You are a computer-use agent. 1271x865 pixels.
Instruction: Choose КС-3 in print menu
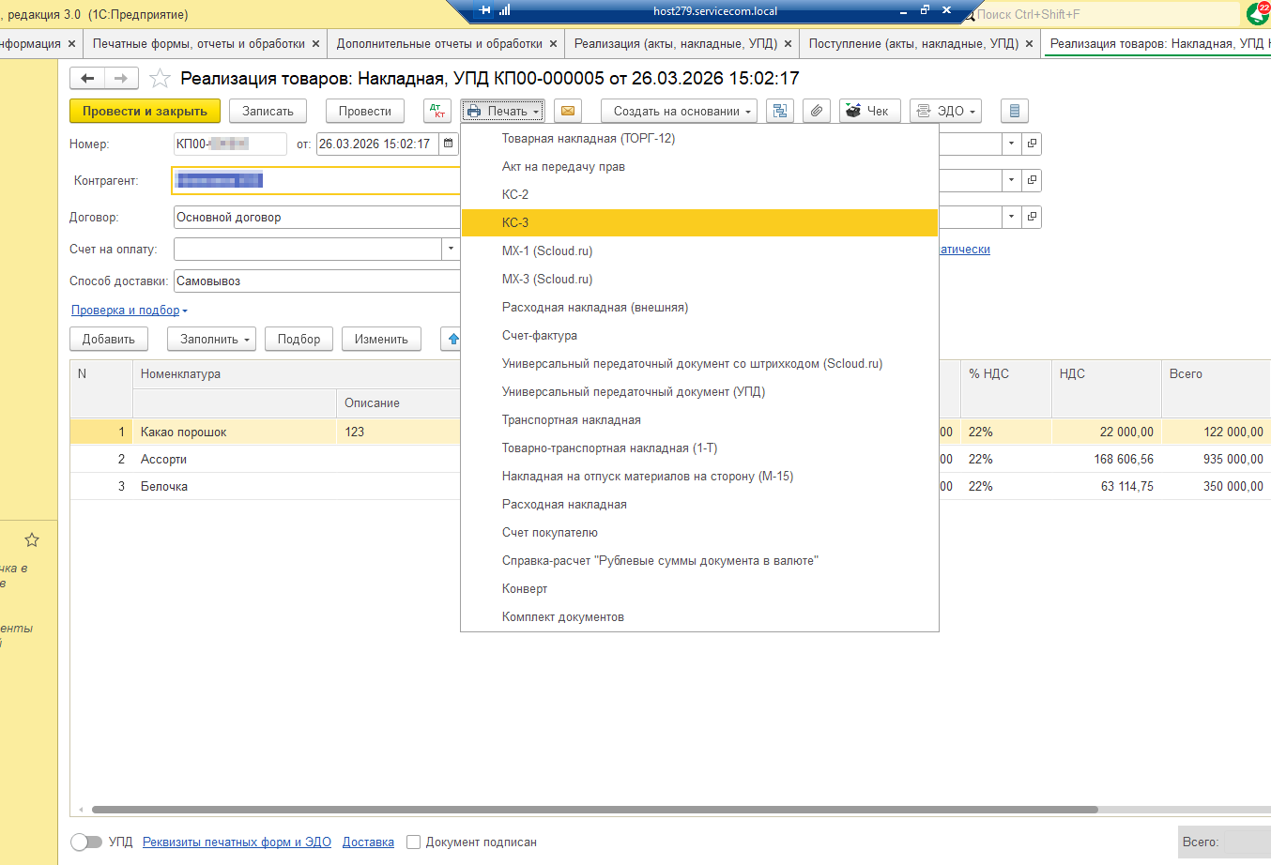(x=699, y=222)
